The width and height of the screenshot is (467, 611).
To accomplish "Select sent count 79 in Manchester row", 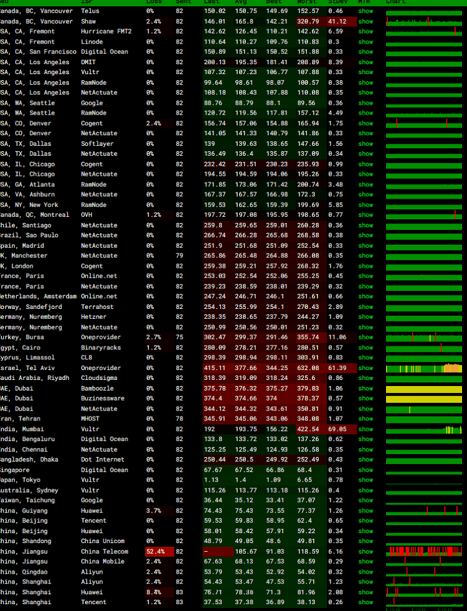I will (179, 255).
